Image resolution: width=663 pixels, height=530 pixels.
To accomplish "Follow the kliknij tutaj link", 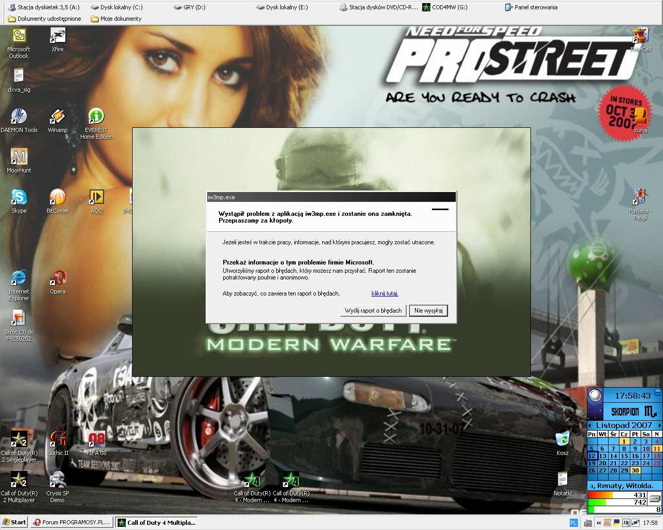I will (x=384, y=293).
